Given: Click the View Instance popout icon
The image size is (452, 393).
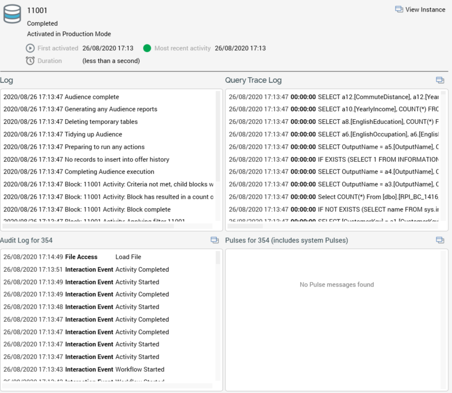Looking at the screenshot, I should [399, 9].
